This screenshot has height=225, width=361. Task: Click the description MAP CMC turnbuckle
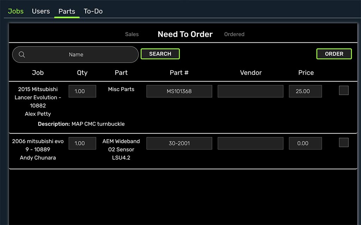pyautogui.click(x=98, y=124)
